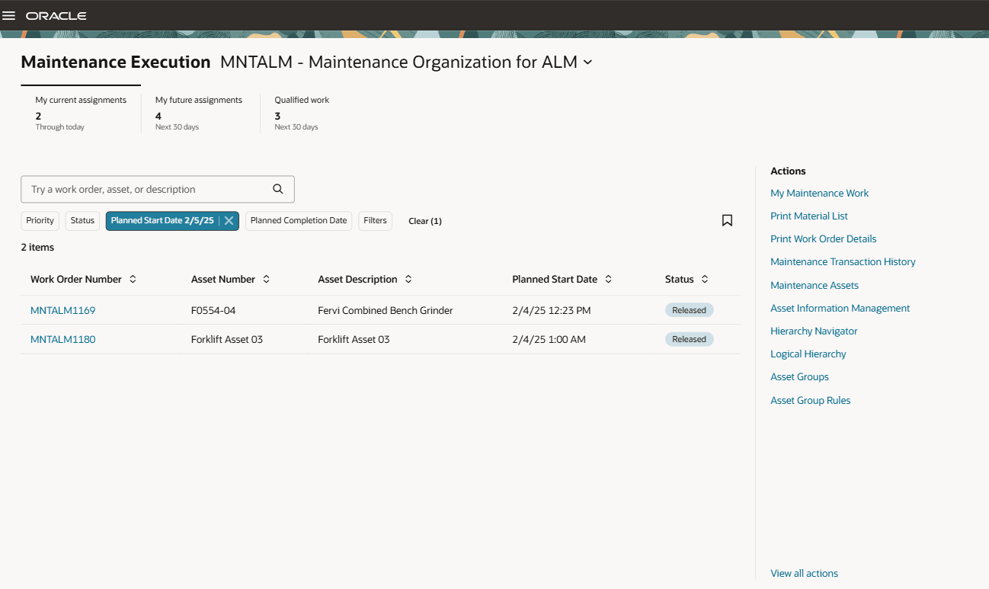Click the magnifier to search work orders
This screenshot has width=989, height=589.
click(x=279, y=188)
